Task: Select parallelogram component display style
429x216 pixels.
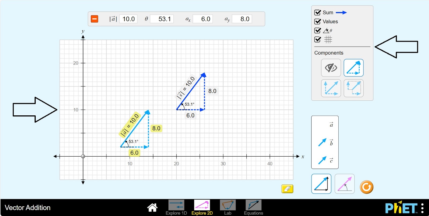Action: [x=331, y=88]
